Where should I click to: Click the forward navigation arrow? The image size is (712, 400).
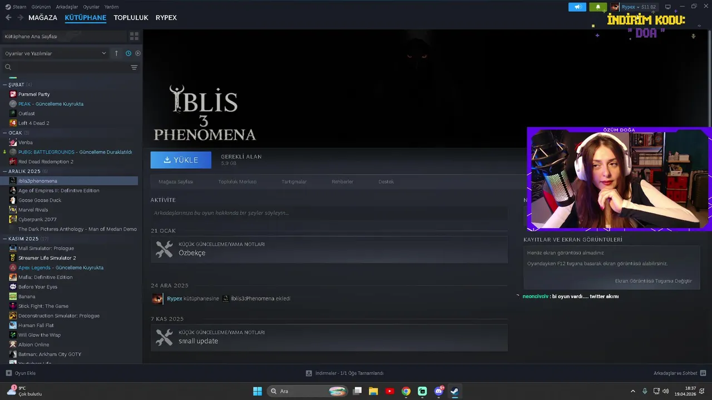[20, 18]
